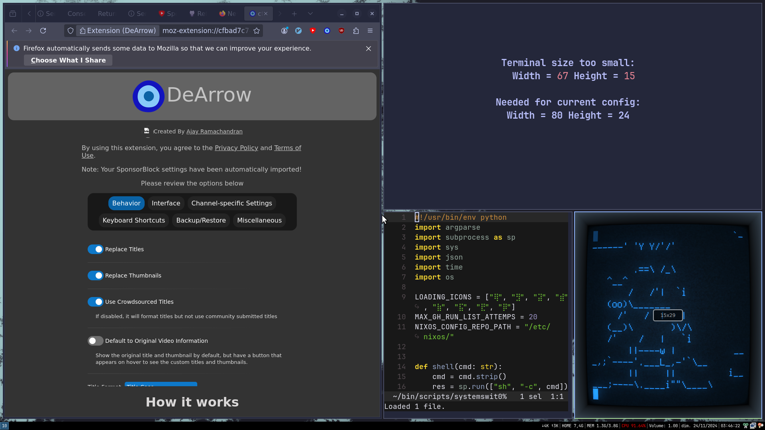Bookmark this page with the star icon
The image size is (765, 430).
[x=257, y=31]
